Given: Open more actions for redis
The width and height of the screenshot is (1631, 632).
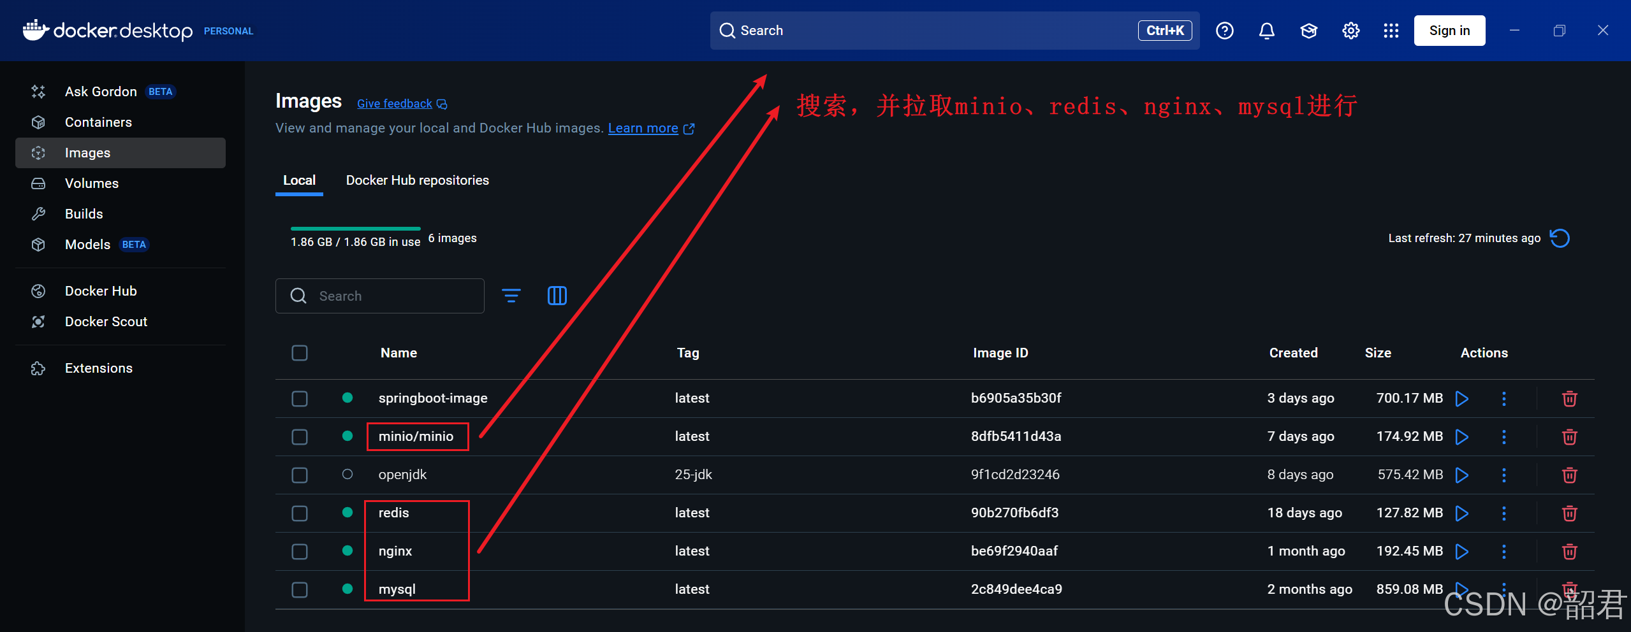Looking at the screenshot, I should tap(1504, 513).
